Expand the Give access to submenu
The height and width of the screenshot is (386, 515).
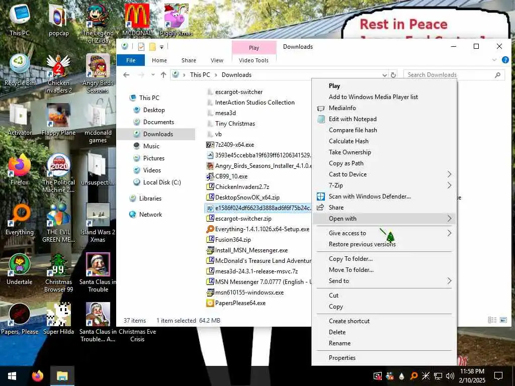tap(449, 233)
